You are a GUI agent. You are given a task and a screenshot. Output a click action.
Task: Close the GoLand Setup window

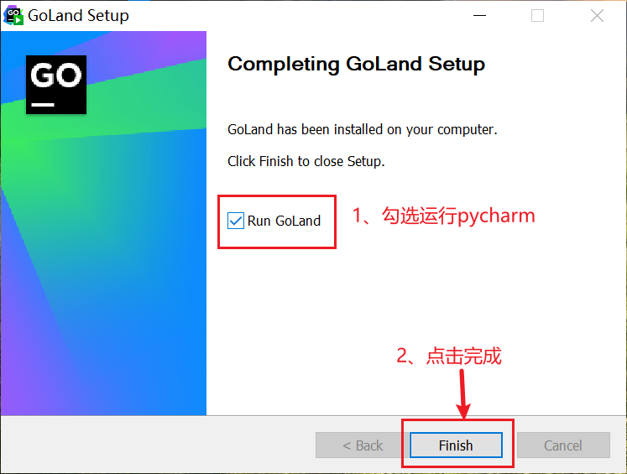coord(597,16)
